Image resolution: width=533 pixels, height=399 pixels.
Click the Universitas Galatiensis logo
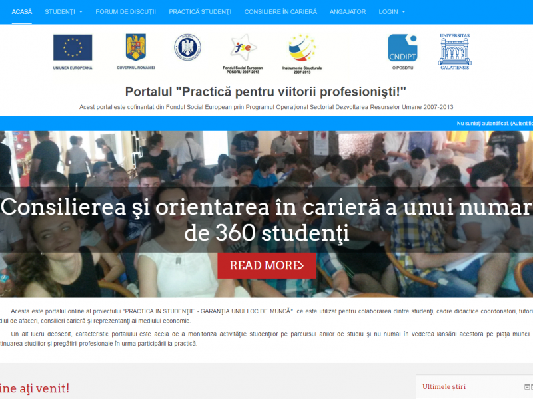[x=455, y=52]
